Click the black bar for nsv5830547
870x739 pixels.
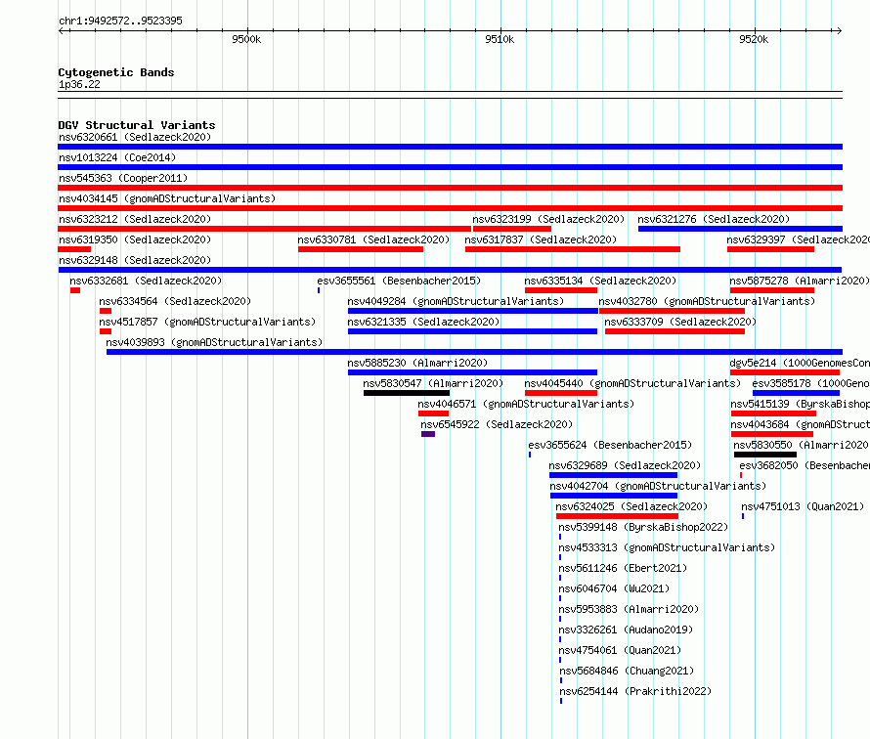(x=407, y=393)
